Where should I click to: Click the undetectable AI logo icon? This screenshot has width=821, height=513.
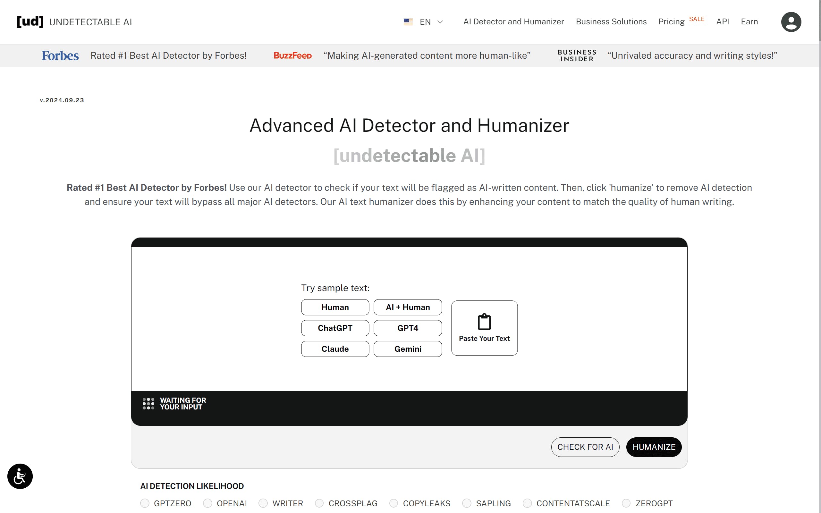(30, 22)
